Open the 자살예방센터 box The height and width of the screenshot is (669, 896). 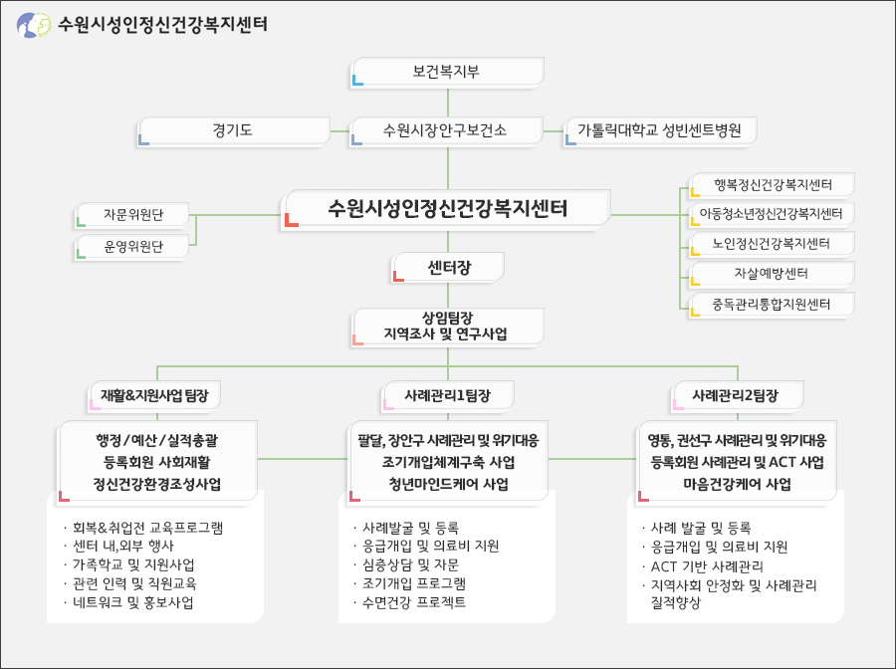point(772,274)
